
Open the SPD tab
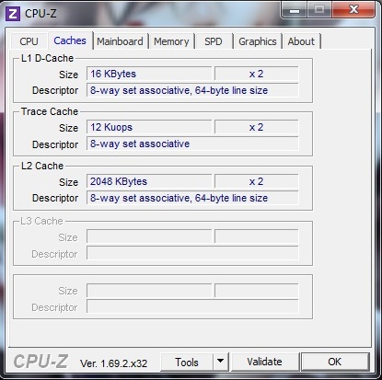coord(214,41)
